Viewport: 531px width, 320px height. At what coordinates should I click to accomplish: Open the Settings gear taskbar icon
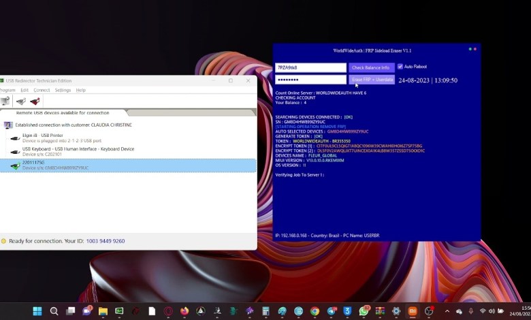tap(396, 311)
